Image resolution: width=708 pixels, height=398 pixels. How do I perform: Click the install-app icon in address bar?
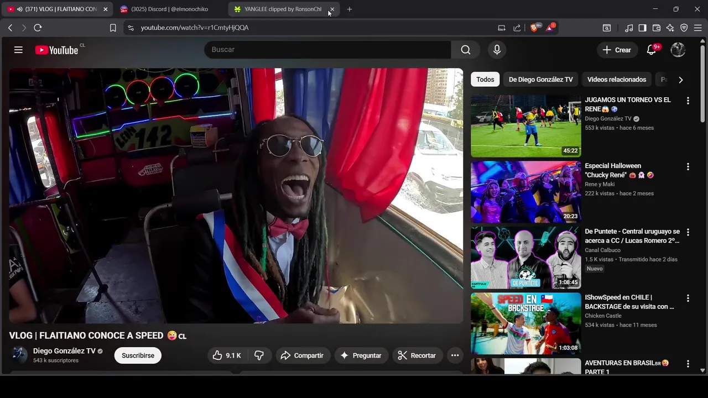pos(502,28)
